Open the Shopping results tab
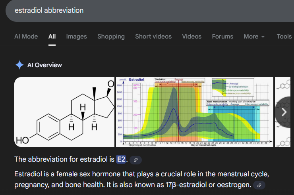 111,37
